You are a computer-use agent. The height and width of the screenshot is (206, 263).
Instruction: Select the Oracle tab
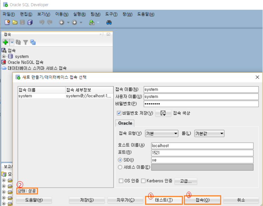[x=125, y=123]
